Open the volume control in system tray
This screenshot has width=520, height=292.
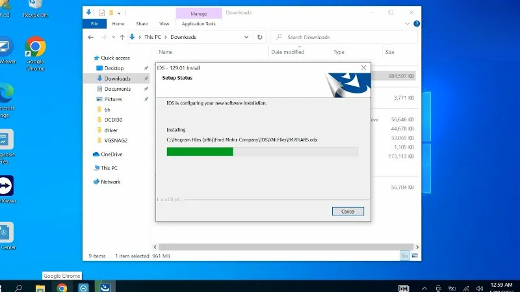pyautogui.click(x=480, y=289)
